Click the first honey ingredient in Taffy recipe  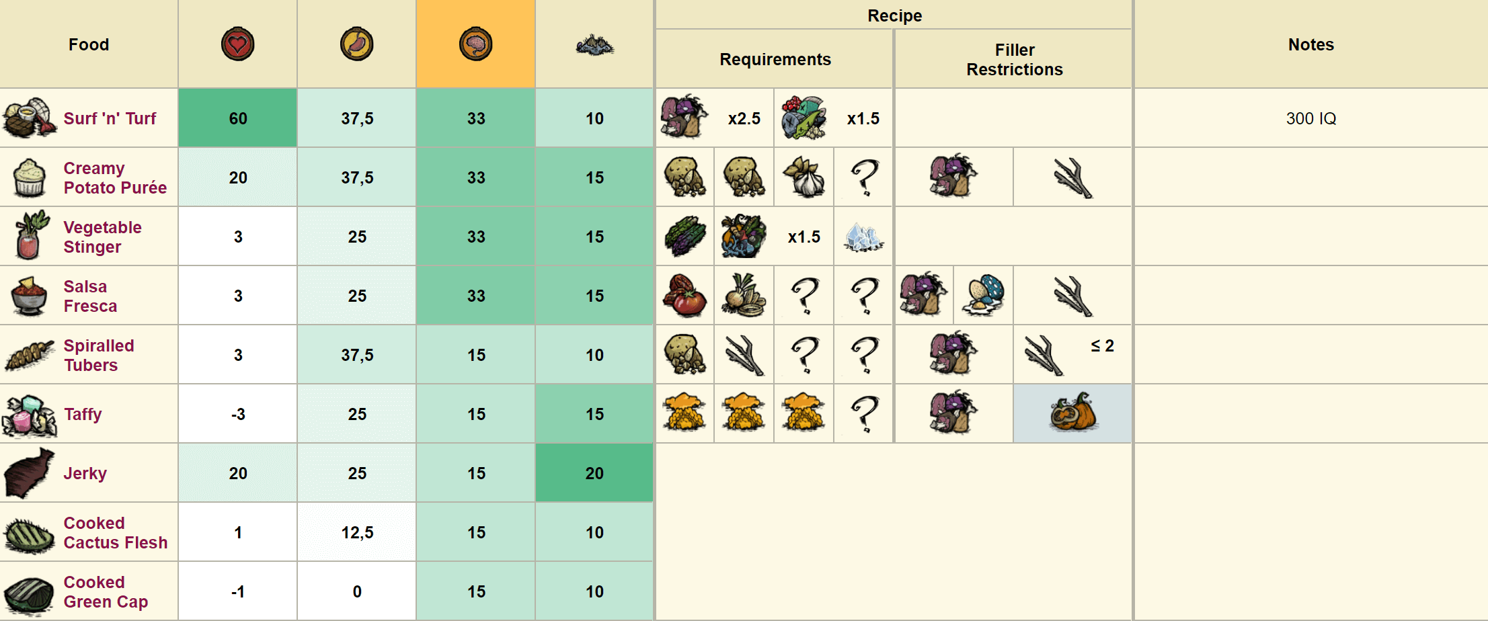684,413
